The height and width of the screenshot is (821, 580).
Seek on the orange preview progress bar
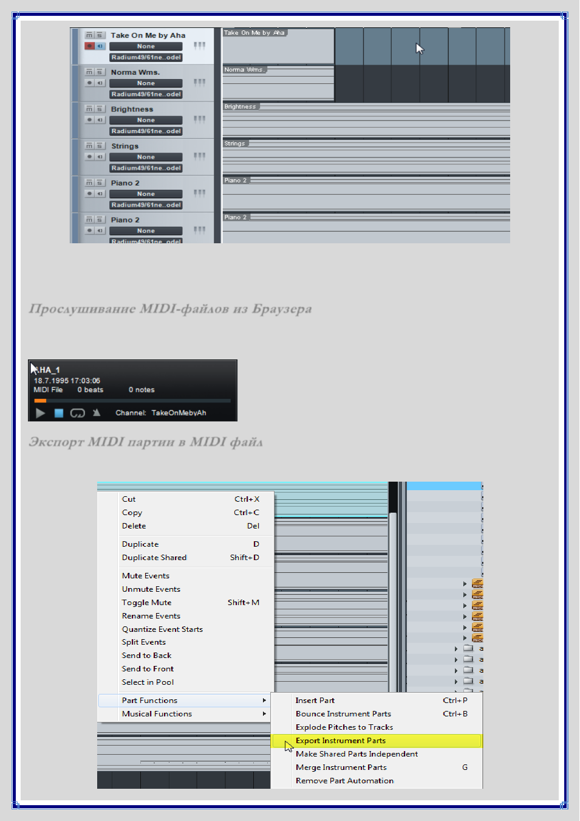132,401
